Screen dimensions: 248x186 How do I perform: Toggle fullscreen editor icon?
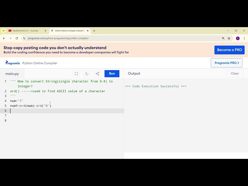coord(76,74)
